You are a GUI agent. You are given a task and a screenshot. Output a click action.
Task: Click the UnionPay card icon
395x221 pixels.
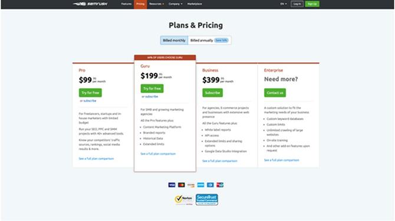pyautogui.click(x=220, y=185)
